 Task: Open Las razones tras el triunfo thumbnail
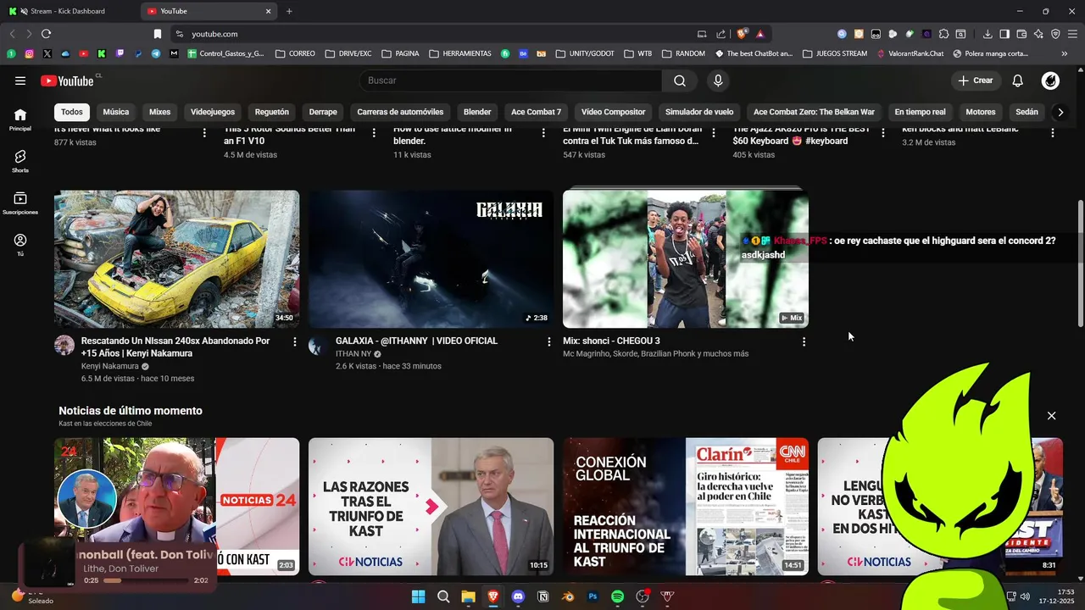[x=431, y=506]
